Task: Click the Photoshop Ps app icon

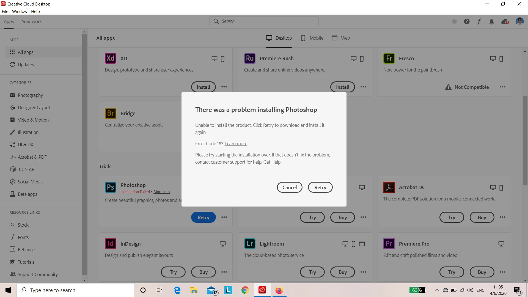Action: (110, 187)
